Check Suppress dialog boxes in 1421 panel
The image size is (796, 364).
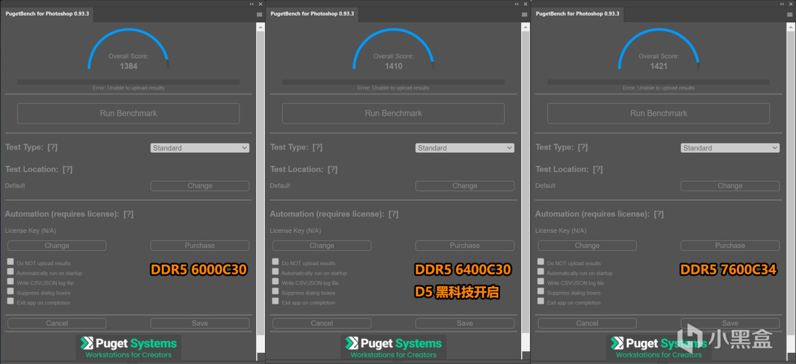[541, 291]
